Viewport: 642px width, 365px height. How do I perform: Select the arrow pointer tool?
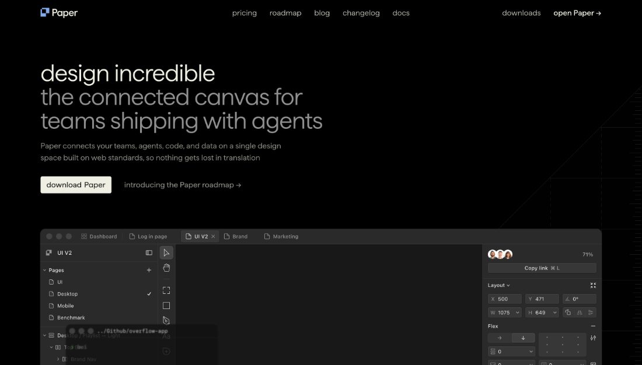[166, 253]
